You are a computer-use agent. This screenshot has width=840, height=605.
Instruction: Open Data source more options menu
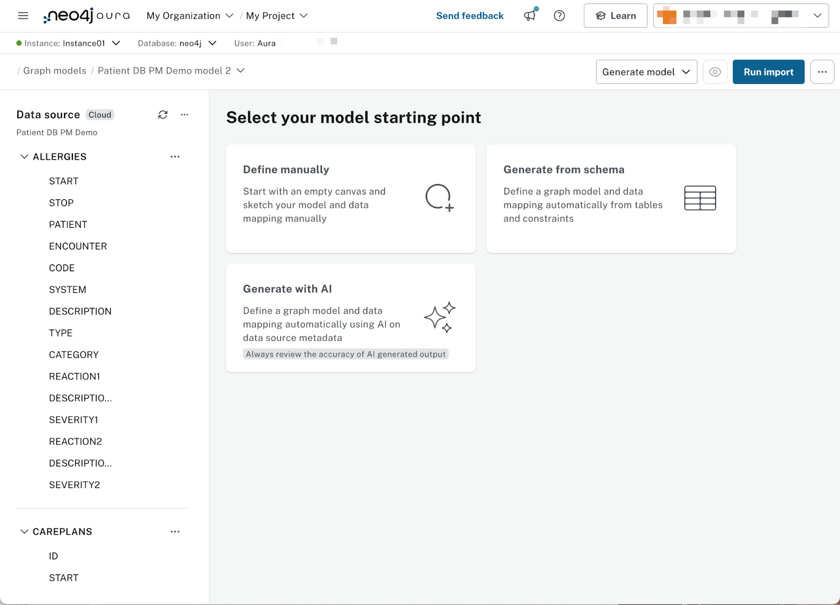pos(184,114)
